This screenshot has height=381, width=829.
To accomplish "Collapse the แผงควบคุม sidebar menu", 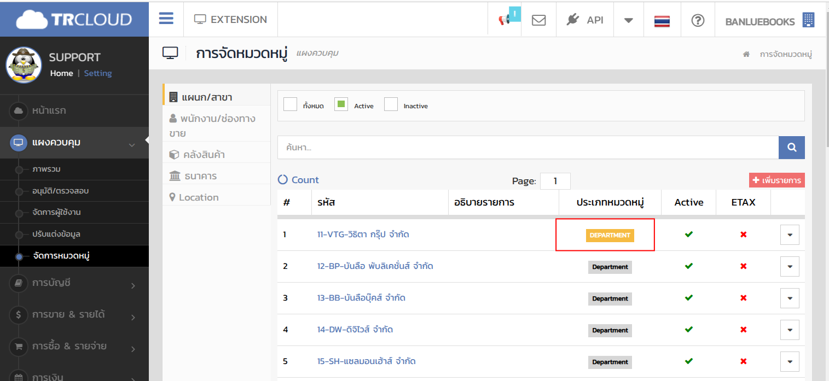I will (x=74, y=143).
